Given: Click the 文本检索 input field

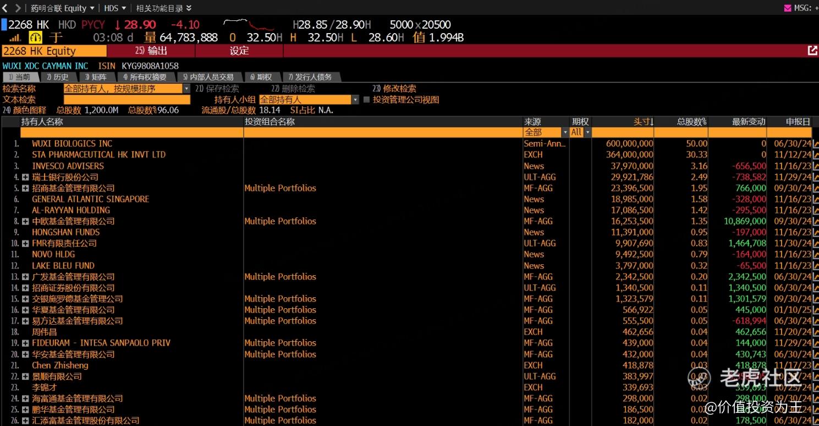Looking at the screenshot, I should 127,100.
